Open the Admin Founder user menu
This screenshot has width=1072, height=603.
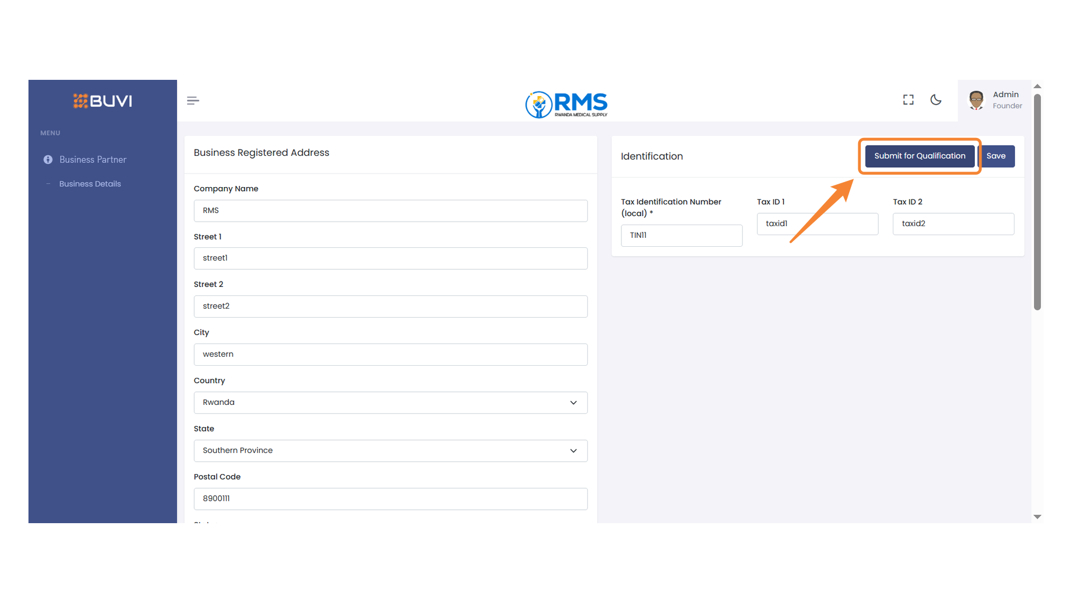[1007, 100]
